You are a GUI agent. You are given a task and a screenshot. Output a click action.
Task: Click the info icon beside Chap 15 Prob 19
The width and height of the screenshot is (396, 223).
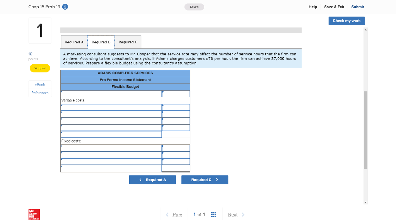64,7
